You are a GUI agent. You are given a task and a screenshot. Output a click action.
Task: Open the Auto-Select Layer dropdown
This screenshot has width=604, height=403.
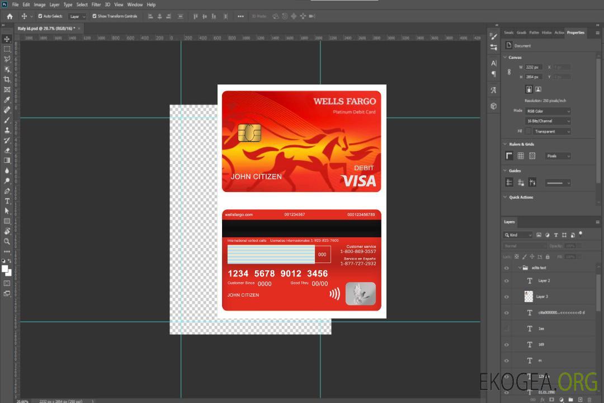77,16
